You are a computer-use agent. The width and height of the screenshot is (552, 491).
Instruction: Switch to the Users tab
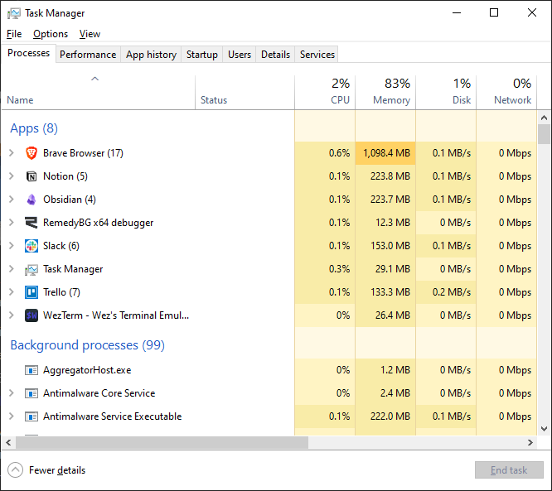[x=240, y=55]
